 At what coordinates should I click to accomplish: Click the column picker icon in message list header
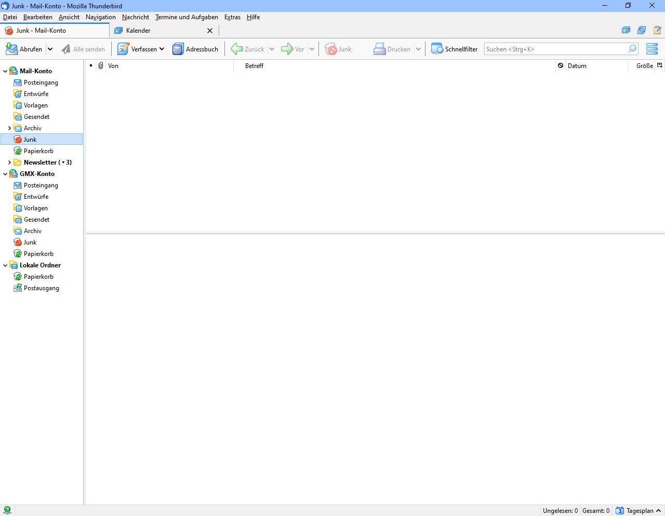660,66
